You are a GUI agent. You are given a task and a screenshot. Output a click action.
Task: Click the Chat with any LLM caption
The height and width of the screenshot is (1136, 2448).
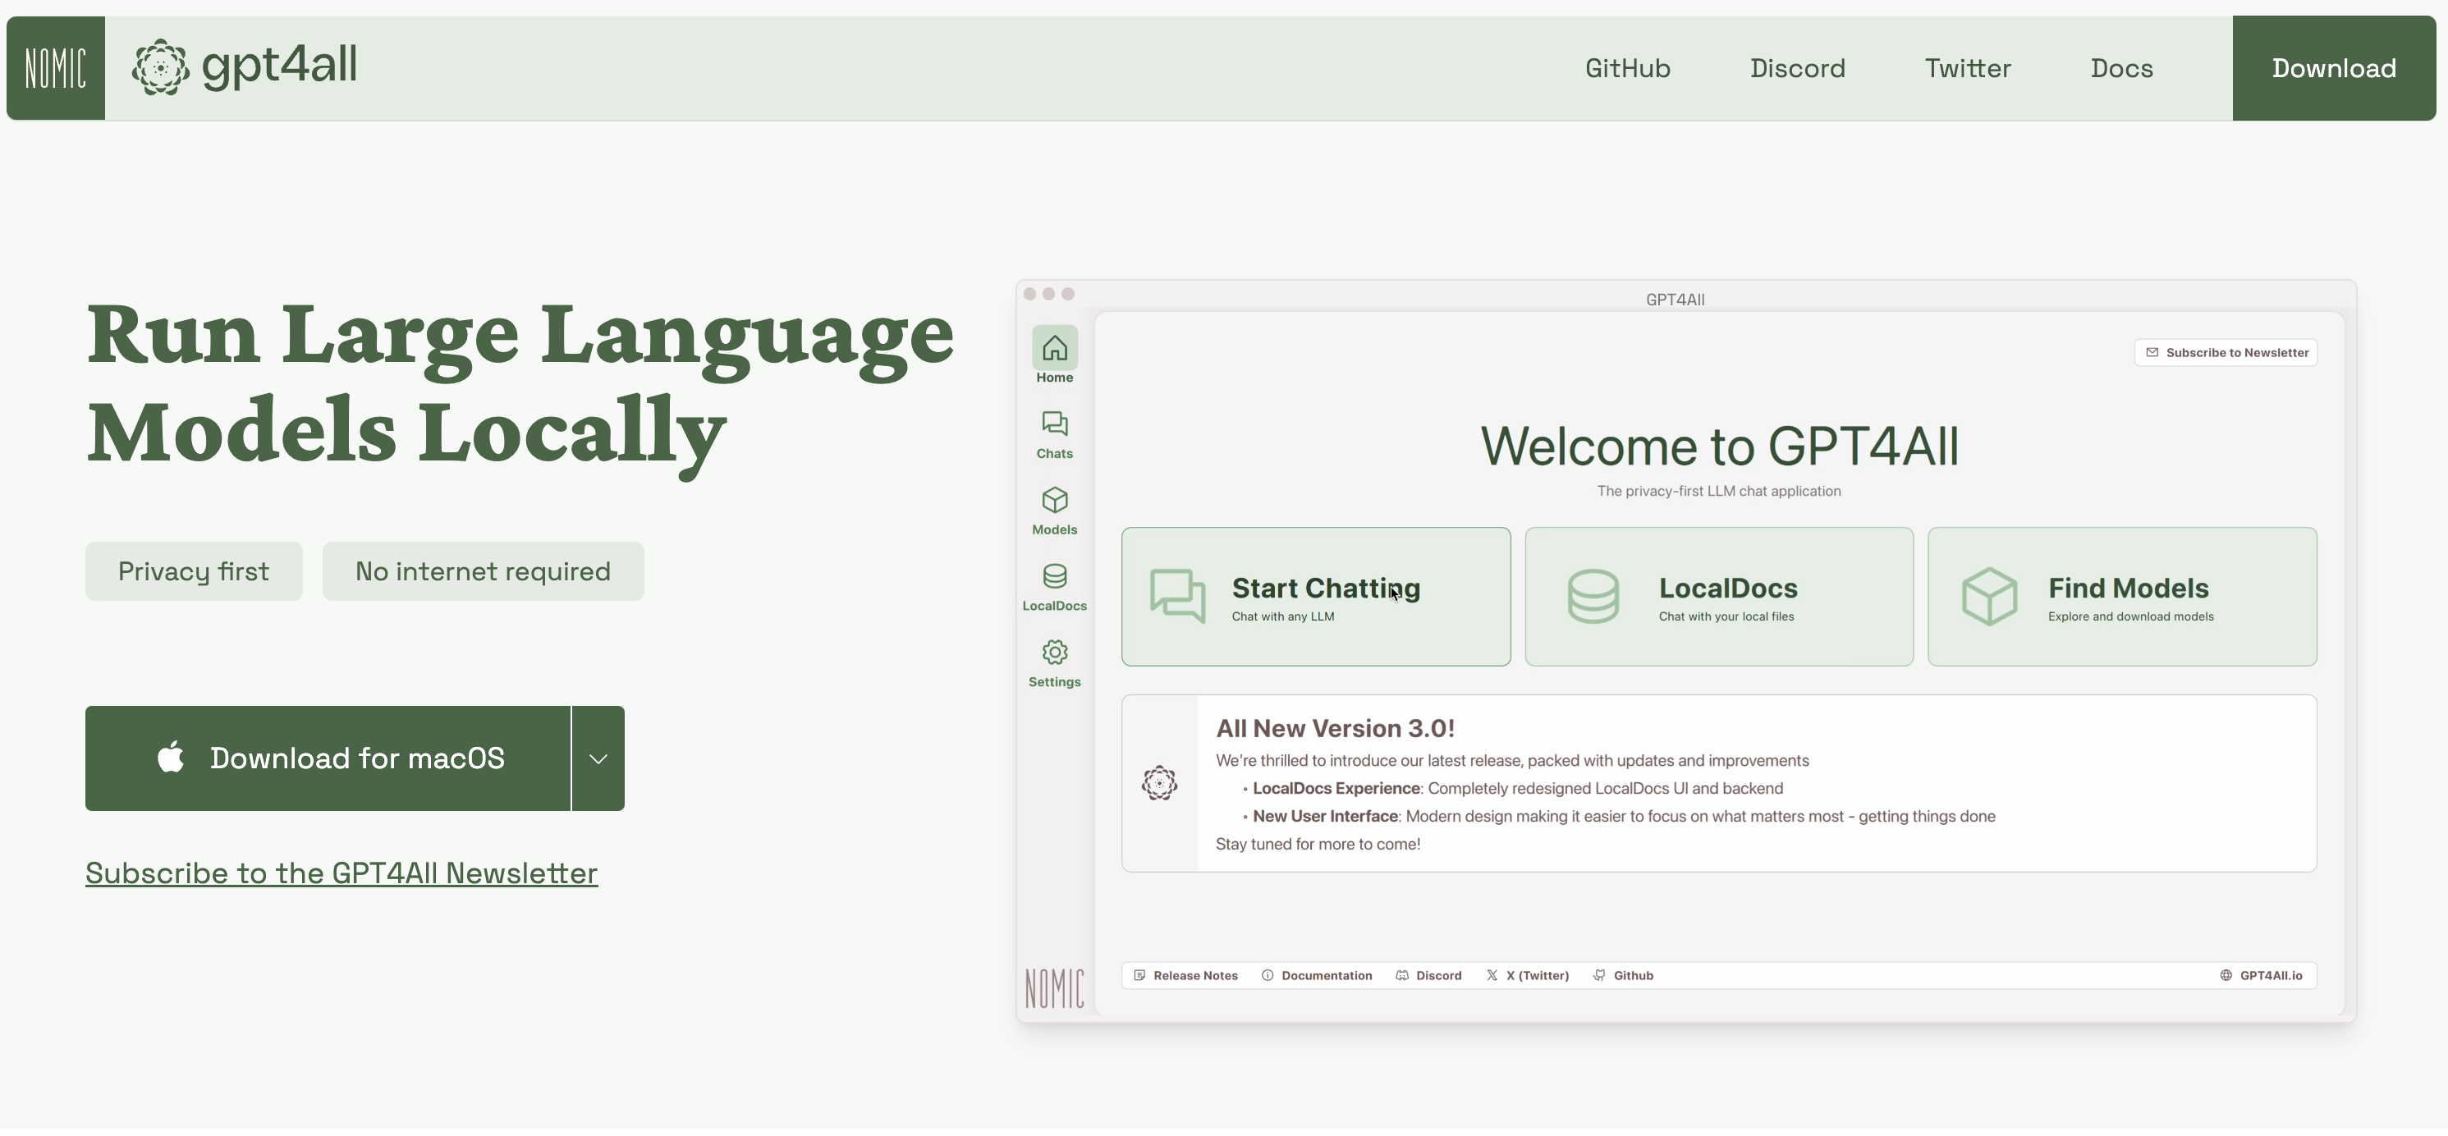(x=1283, y=616)
